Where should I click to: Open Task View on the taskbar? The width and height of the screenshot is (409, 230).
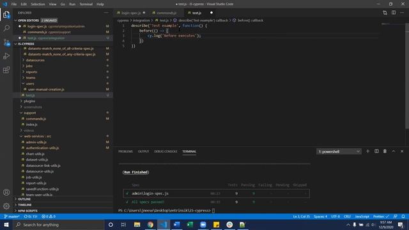(123, 224)
